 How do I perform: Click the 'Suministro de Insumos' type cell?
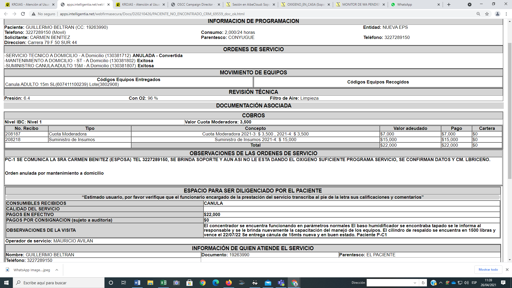(x=90, y=139)
